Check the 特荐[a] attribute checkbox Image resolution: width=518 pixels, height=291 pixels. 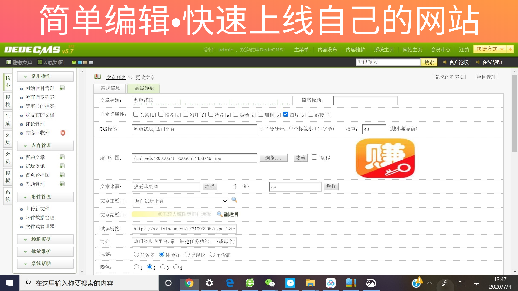click(211, 114)
